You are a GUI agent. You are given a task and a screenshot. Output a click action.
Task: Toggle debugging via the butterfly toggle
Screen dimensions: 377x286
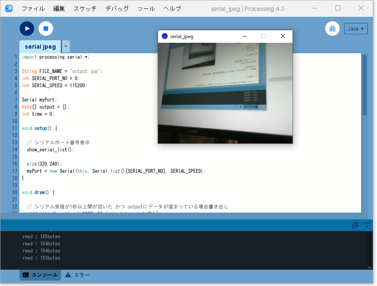(332, 29)
